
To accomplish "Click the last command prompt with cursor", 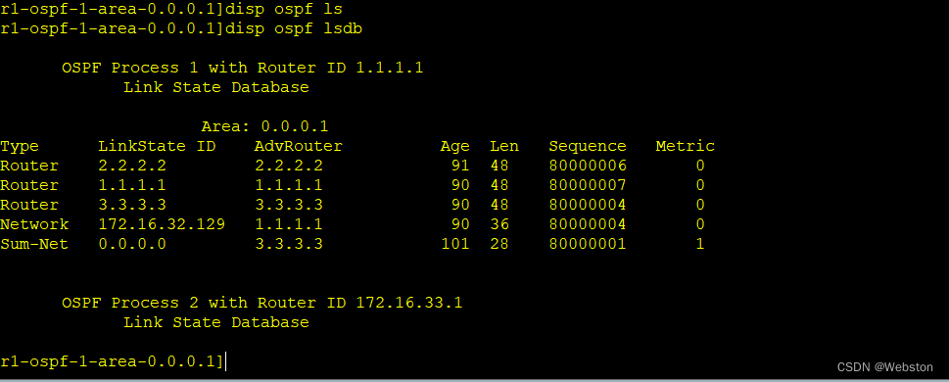I will pos(113,361).
